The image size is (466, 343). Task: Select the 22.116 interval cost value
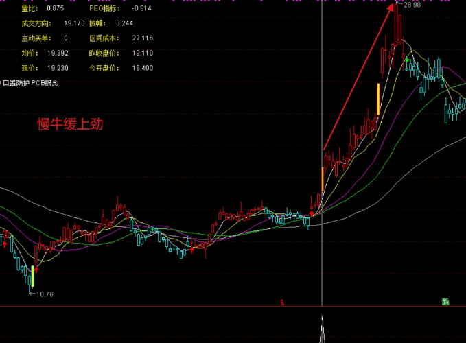143,38
